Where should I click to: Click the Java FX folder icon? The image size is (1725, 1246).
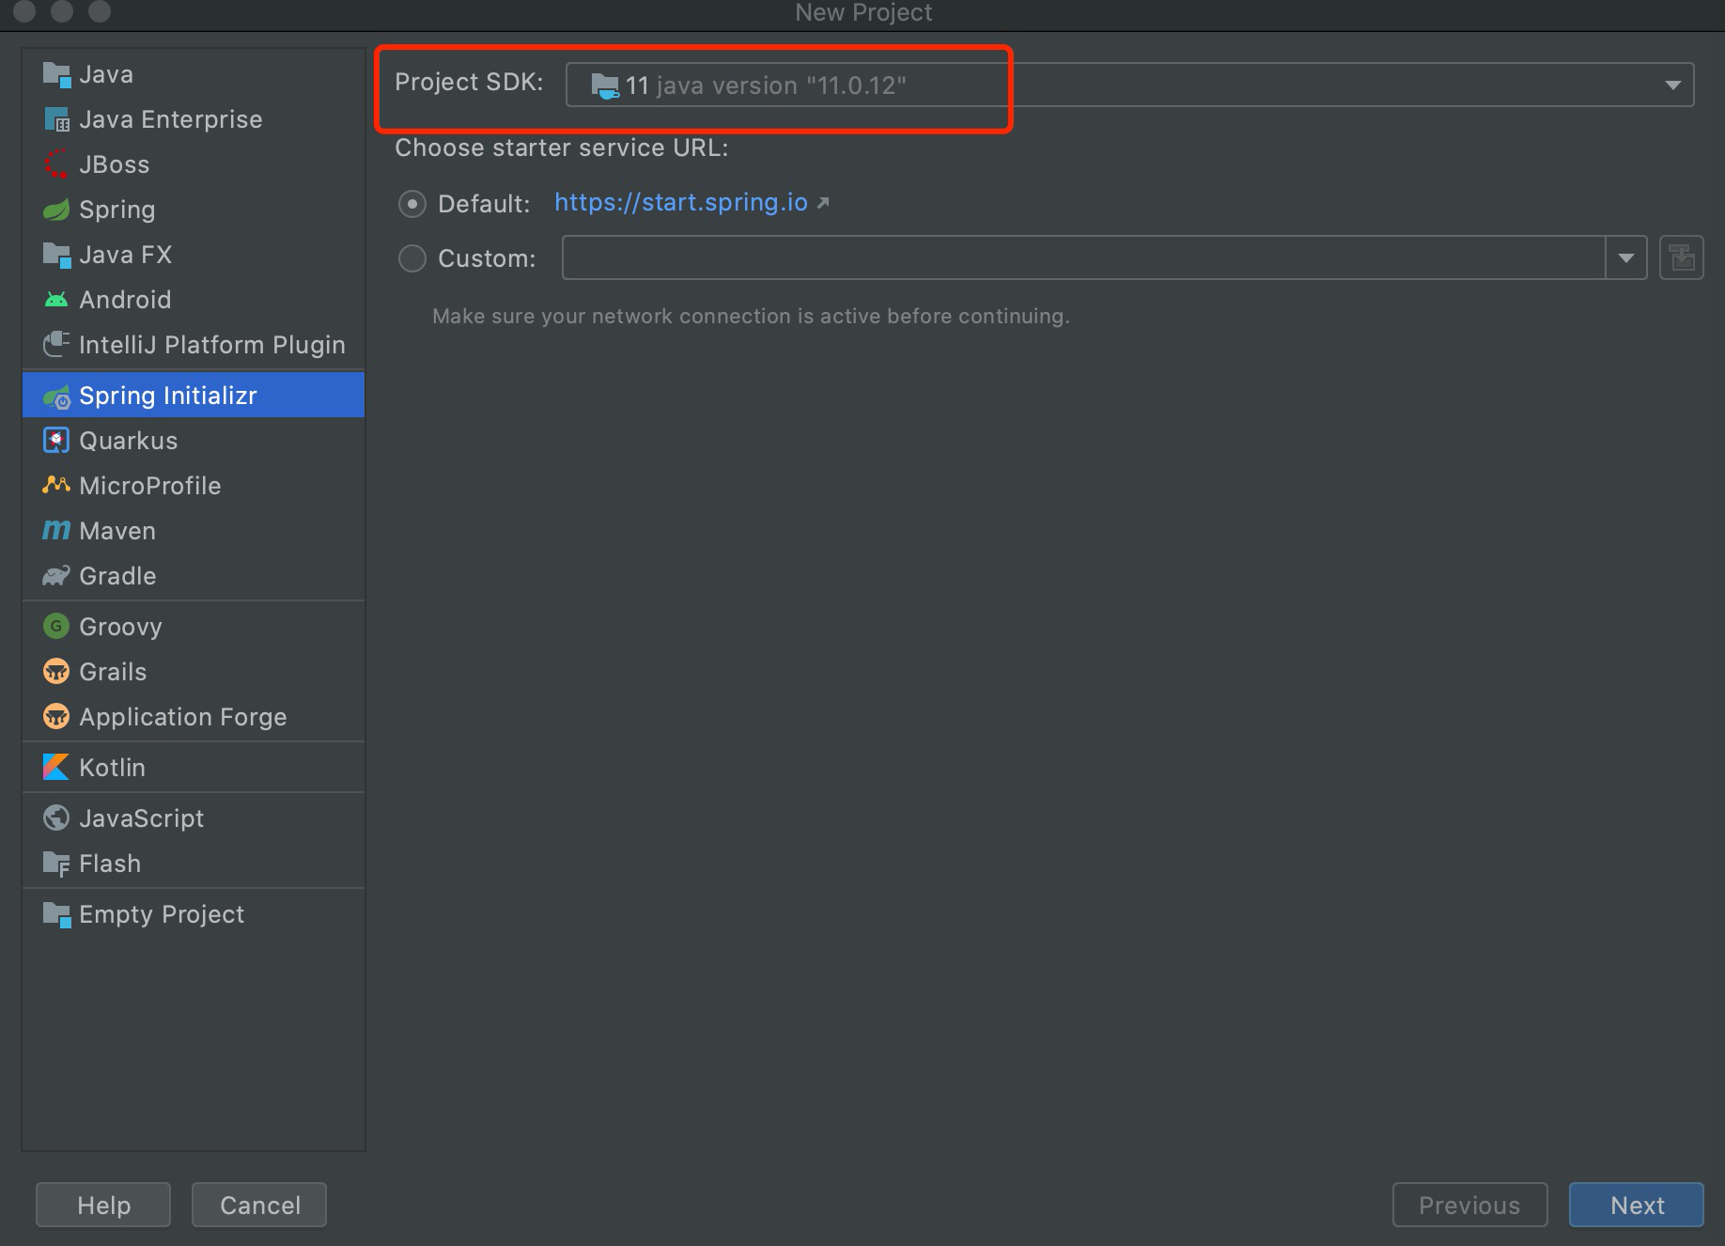pyautogui.click(x=56, y=255)
